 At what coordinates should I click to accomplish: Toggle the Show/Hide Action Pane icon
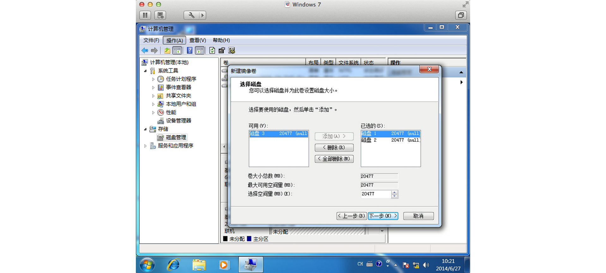[x=200, y=50]
